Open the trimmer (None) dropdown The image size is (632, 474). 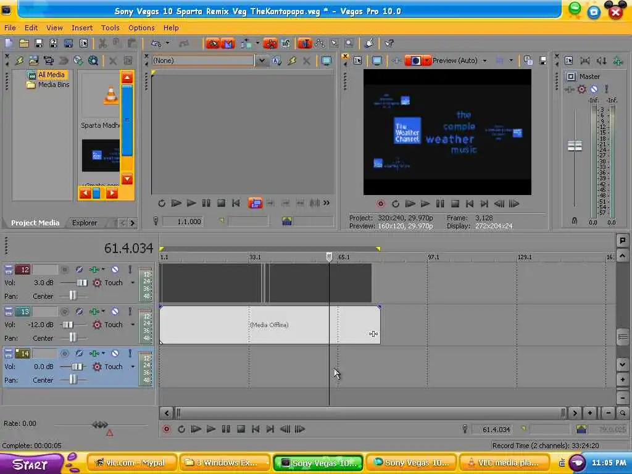(262, 60)
